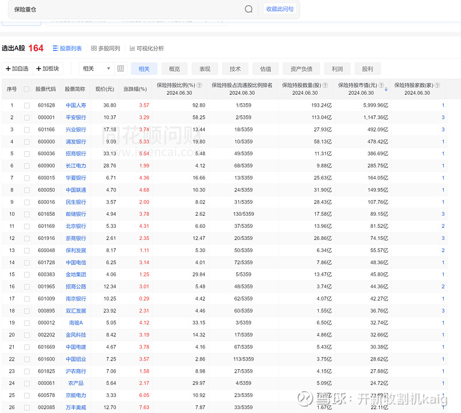Viewport: 461px width, 413px height.
Task: Open the column layout settings icon
Action: (120, 69)
